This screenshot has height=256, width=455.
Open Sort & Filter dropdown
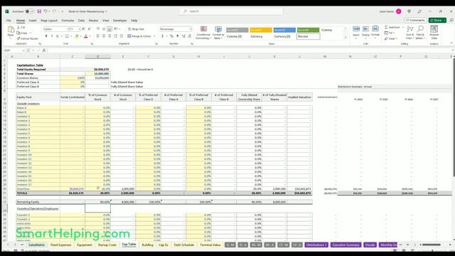click(409, 32)
